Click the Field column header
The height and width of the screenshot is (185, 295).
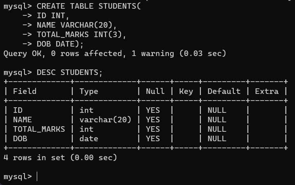point(25,92)
